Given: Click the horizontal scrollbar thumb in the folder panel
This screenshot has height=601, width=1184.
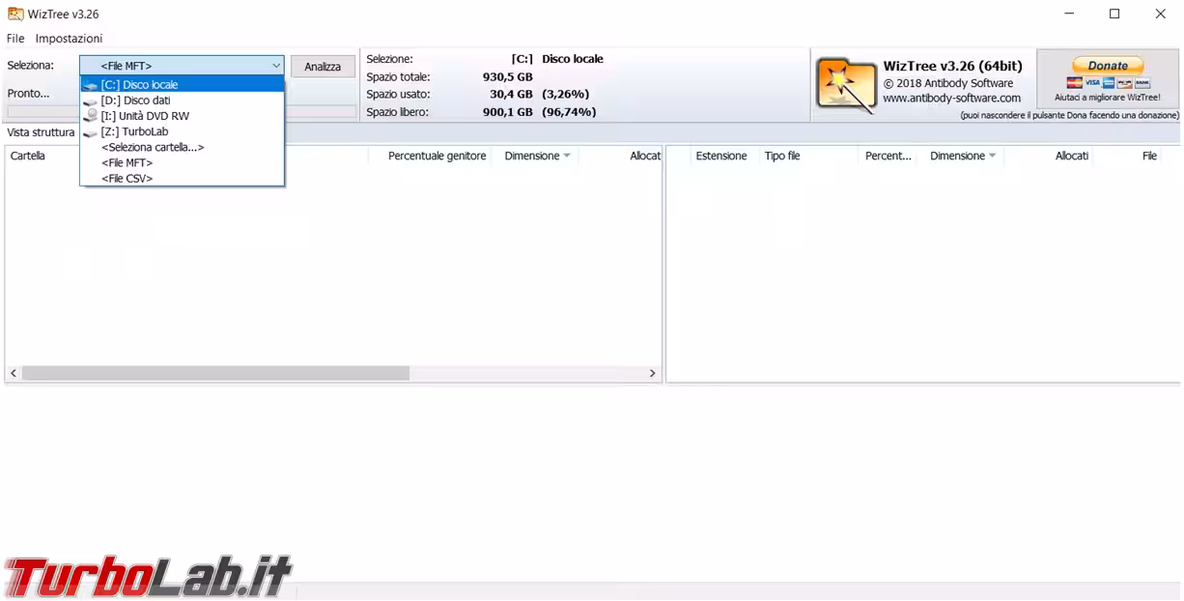Looking at the screenshot, I should click(215, 373).
